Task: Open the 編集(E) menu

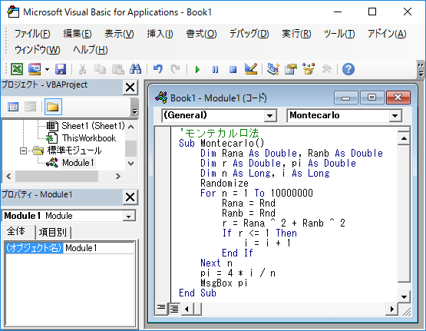Action: [78, 34]
